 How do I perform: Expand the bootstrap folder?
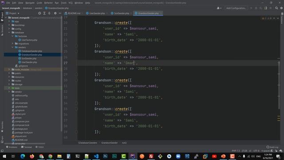[9, 25]
